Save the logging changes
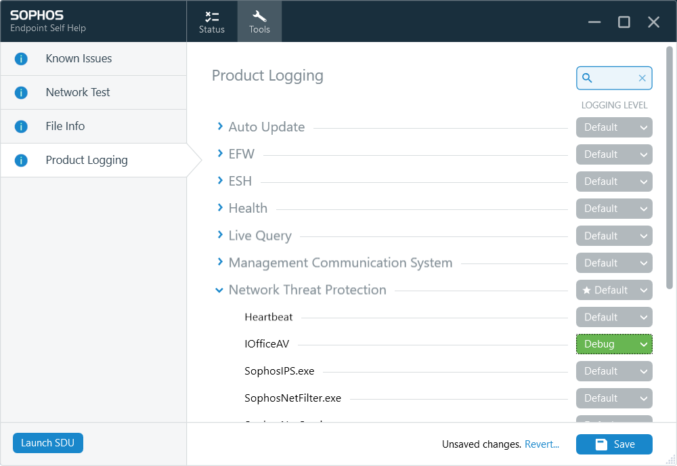This screenshot has height=466, width=677. coord(614,444)
